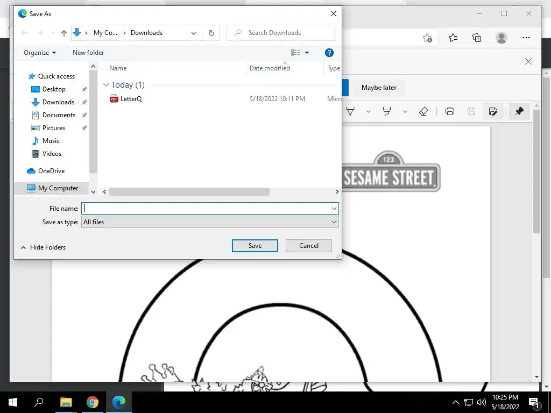Click the navigation pane scroll down arrow
551x413 pixels.
coord(93,192)
